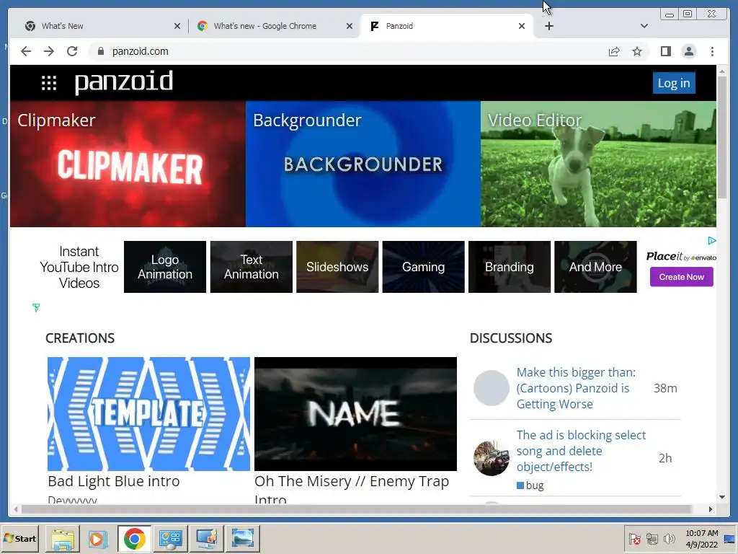Screen dimensions: 738x554
Task: Select the Panzoid tab
Action: (446, 26)
